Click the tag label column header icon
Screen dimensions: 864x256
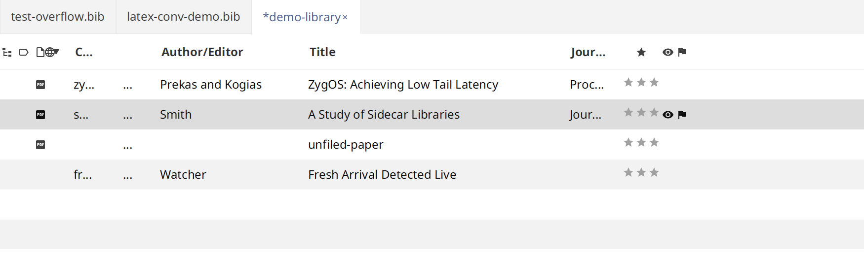24,52
